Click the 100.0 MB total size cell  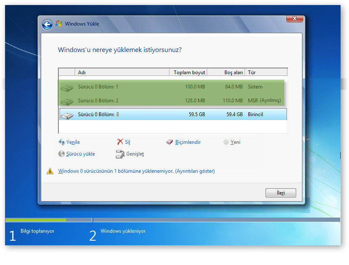(x=195, y=87)
